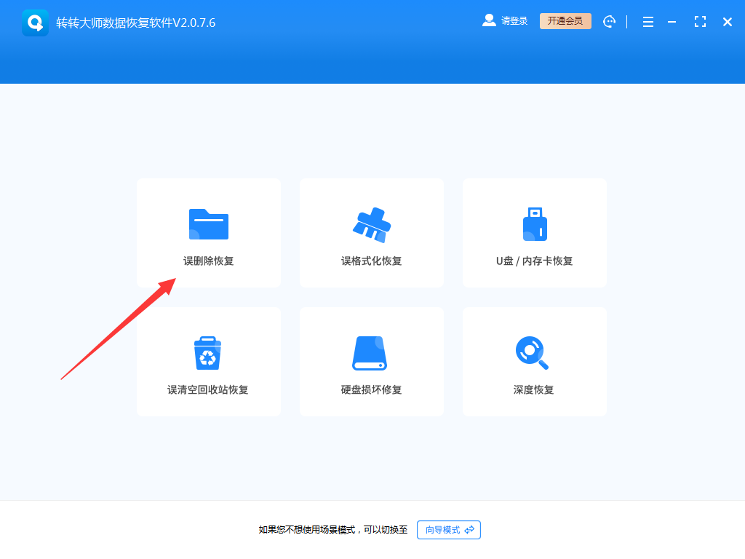
Task: Open the 误删除恢复 (deleted file recovery) tool
Action: [x=208, y=233]
